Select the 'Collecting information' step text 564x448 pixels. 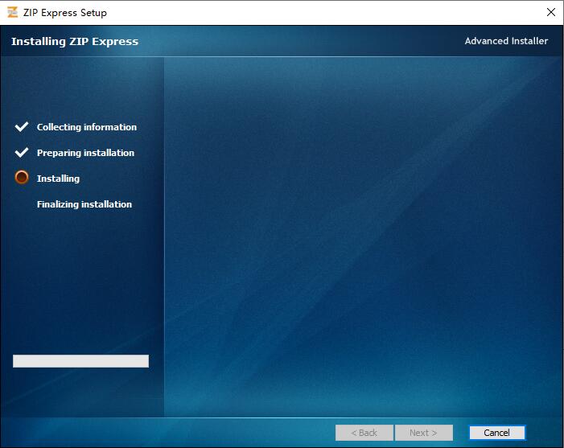[x=87, y=127]
